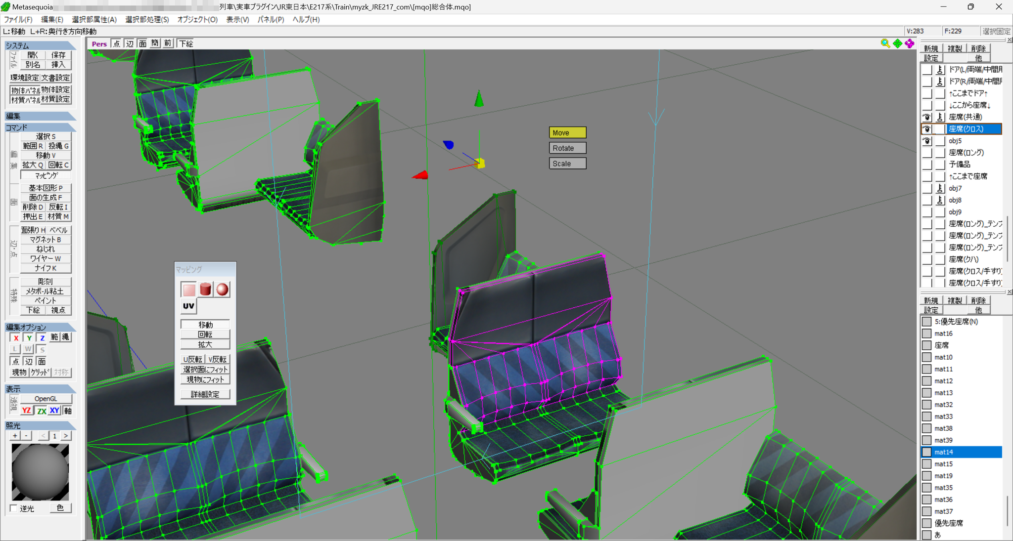Toggle the X axis edit option
1013x541 pixels.
[x=16, y=338]
